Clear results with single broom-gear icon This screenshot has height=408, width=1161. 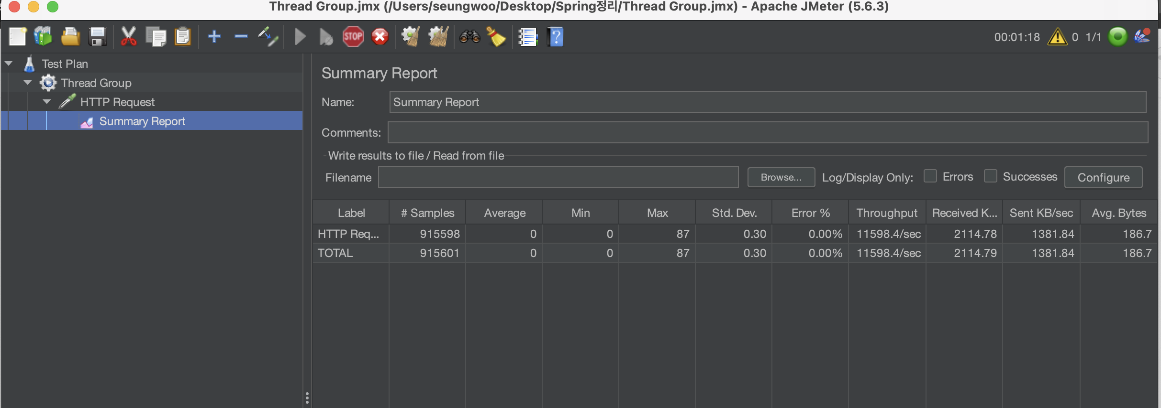point(411,36)
